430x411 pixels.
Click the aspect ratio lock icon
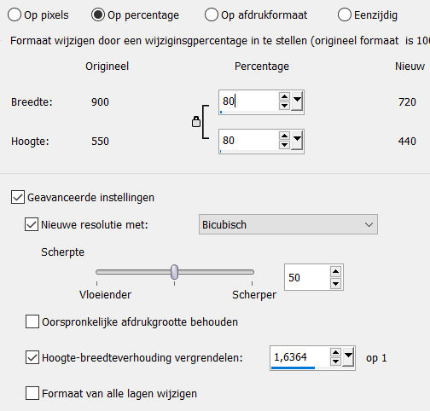(x=196, y=121)
